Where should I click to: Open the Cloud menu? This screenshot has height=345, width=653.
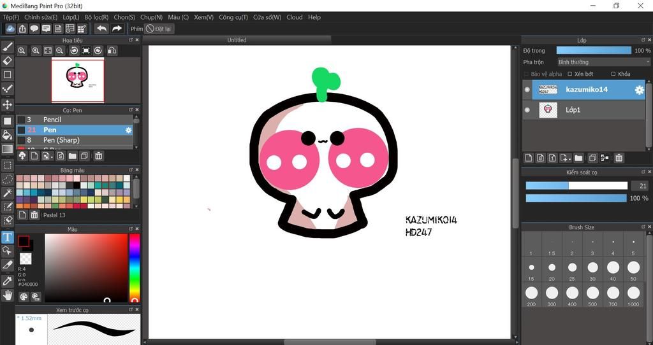(295, 17)
